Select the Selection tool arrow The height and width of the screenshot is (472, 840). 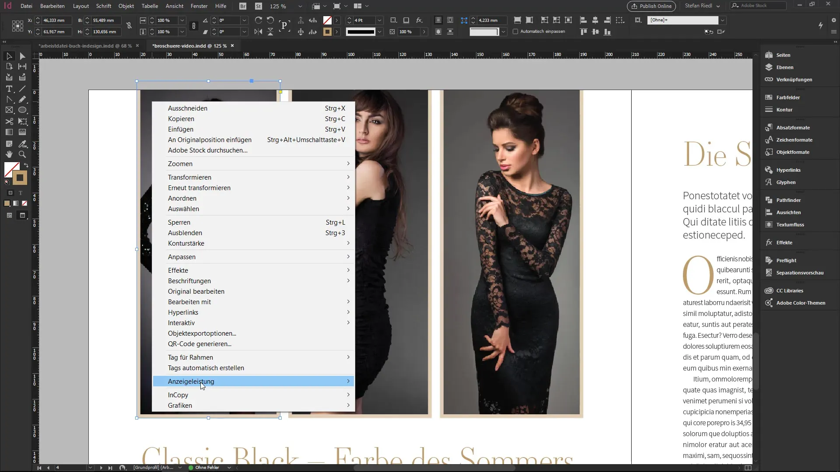9,56
